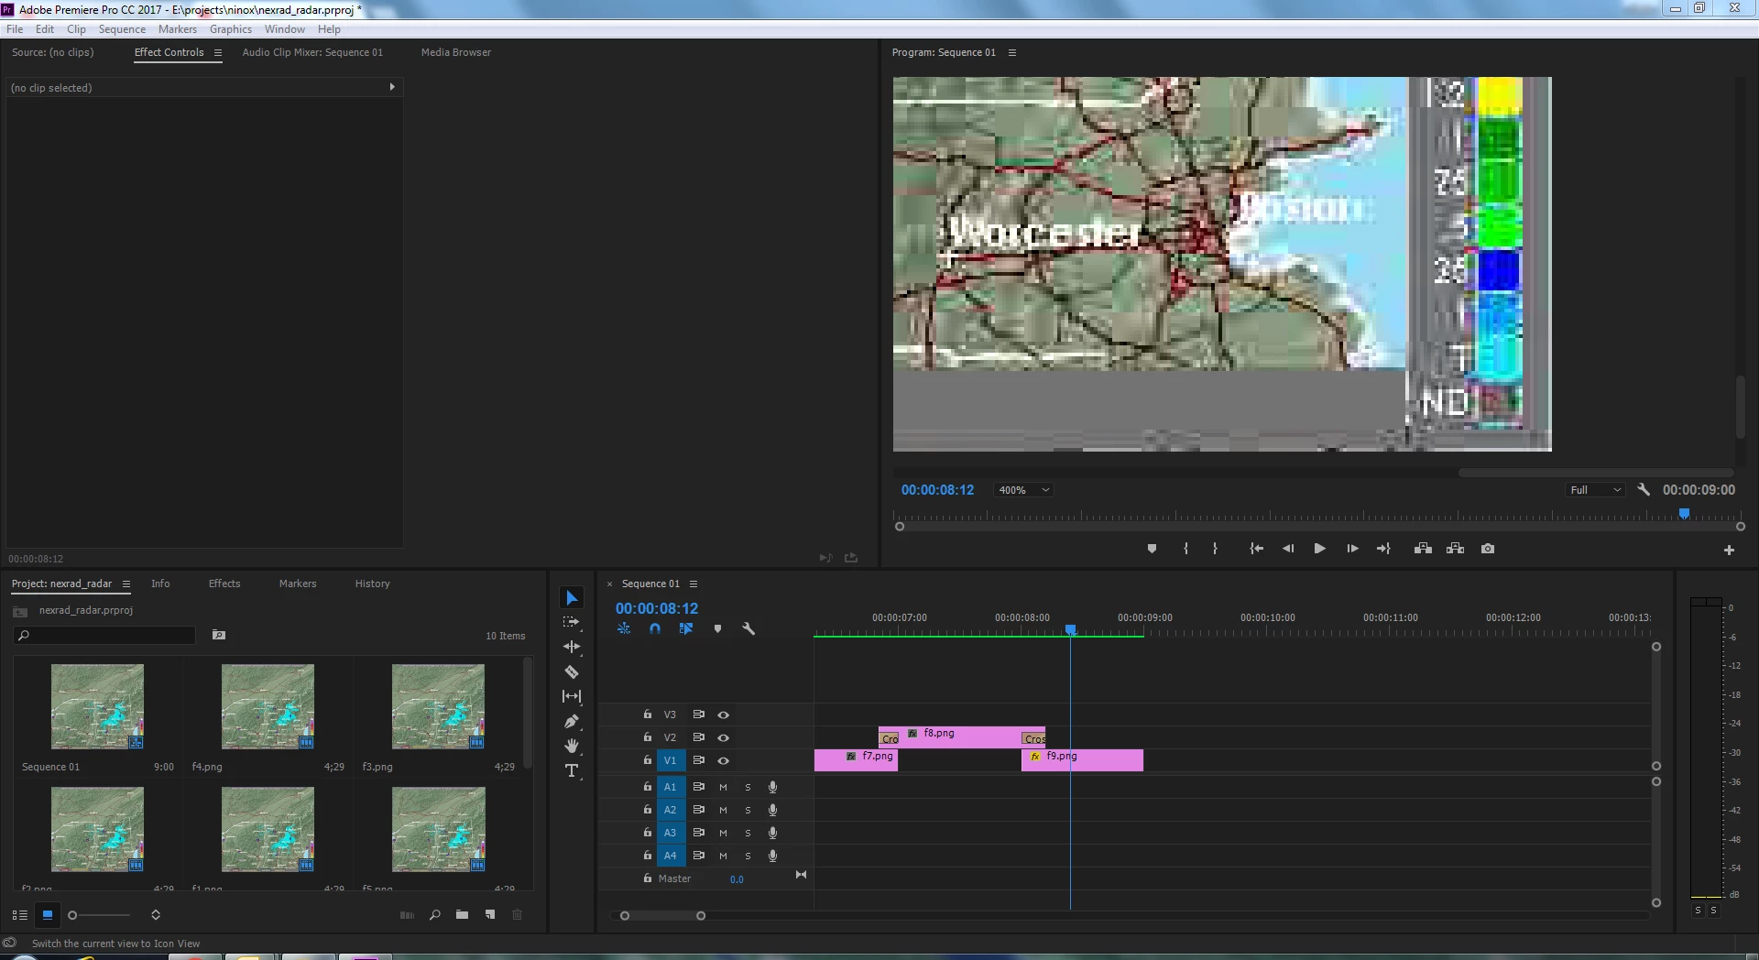Select the Ripple Edit tool
Screen dimensions: 1759x960
point(572,647)
